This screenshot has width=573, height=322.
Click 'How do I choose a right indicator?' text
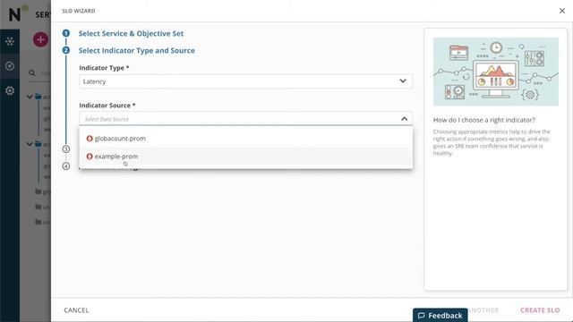tap(483, 120)
